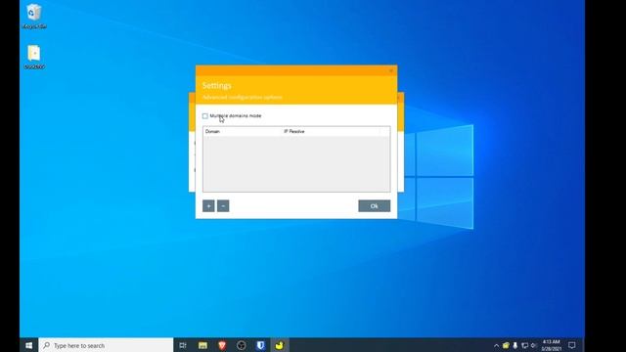Select the desktop file icon below Recycle Bin

tap(34, 57)
